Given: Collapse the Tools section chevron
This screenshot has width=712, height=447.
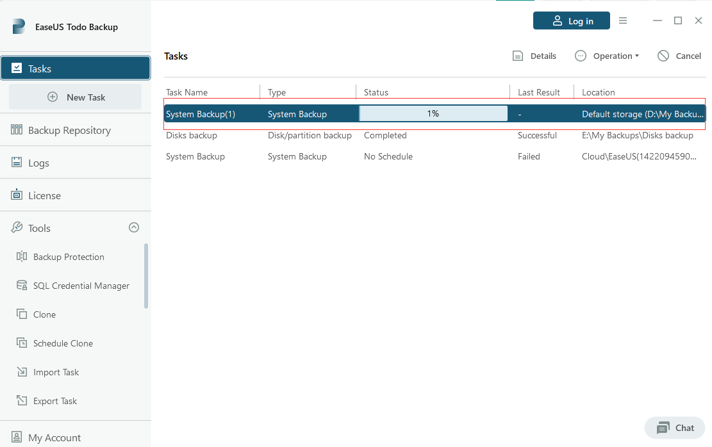Looking at the screenshot, I should point(134,227).
